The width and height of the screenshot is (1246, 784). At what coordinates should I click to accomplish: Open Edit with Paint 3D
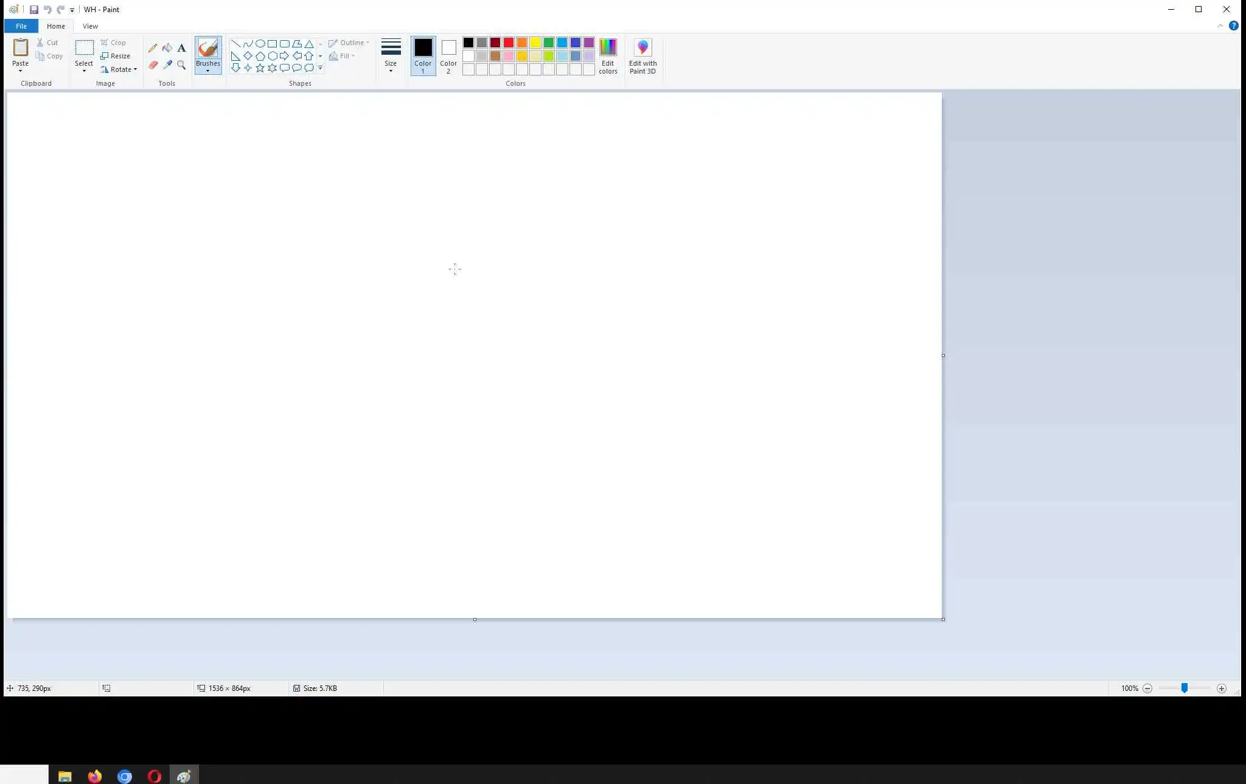642,56
